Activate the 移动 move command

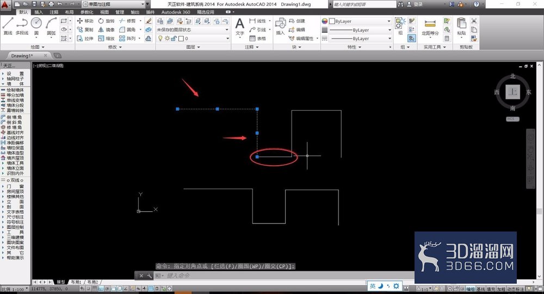click(x=85, y=21)
